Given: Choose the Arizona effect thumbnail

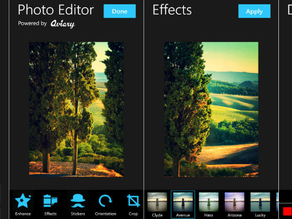Looking at the screenshot, I should tap(235, 204).
